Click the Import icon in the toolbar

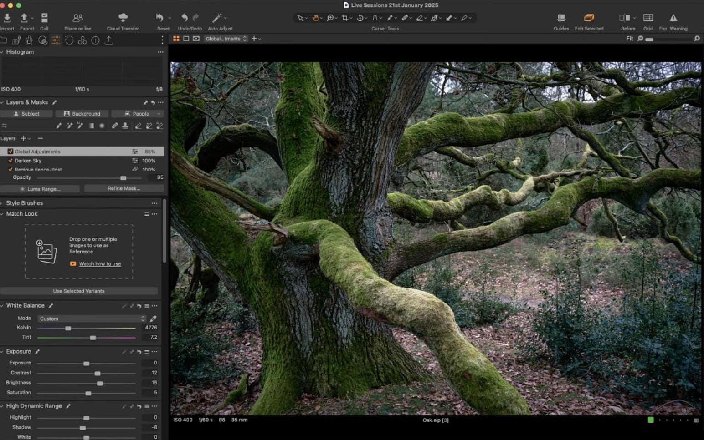[7, 18]
